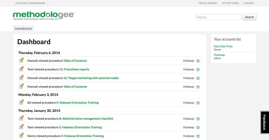269x140 pixels.
Task: Click Hubway label in Target marketing row
Action: click(189, 78)
